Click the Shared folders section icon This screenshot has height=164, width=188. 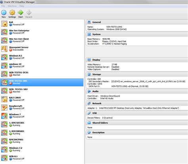89,123
